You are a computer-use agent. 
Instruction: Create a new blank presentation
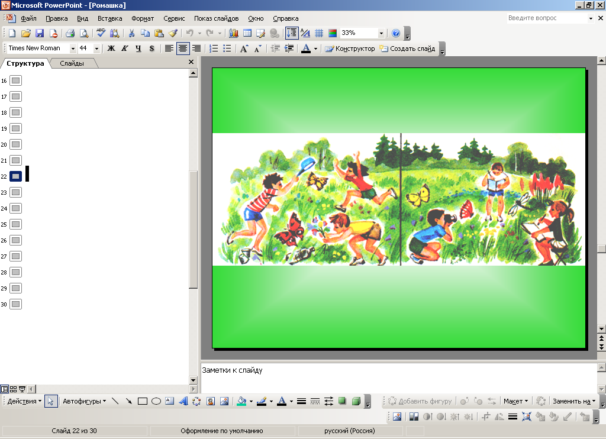(x=12, y=33)
